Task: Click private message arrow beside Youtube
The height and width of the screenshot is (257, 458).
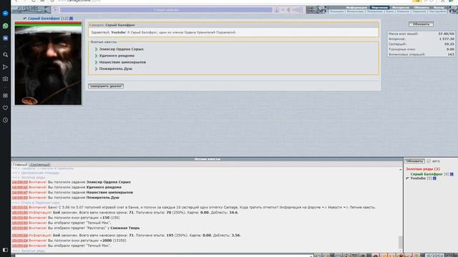Action: coord(407,178)
